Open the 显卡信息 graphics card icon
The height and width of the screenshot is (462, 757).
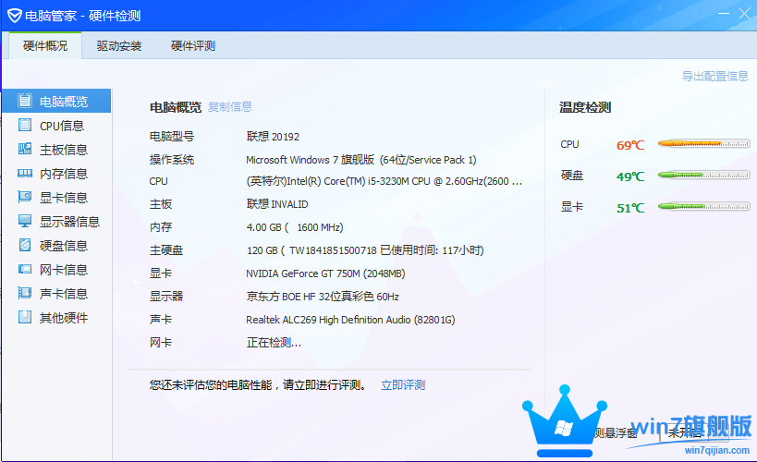point(25,197)
